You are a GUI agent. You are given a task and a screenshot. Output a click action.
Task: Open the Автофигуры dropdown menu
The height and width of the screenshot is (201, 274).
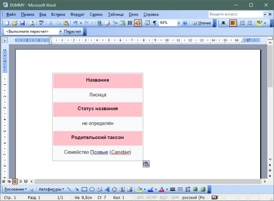[x=51, y=189]
